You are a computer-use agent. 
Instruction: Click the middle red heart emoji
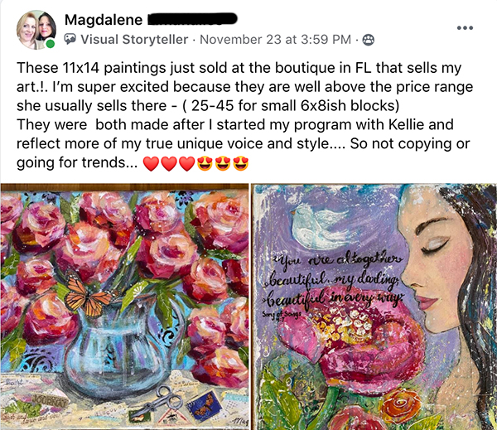169,164
